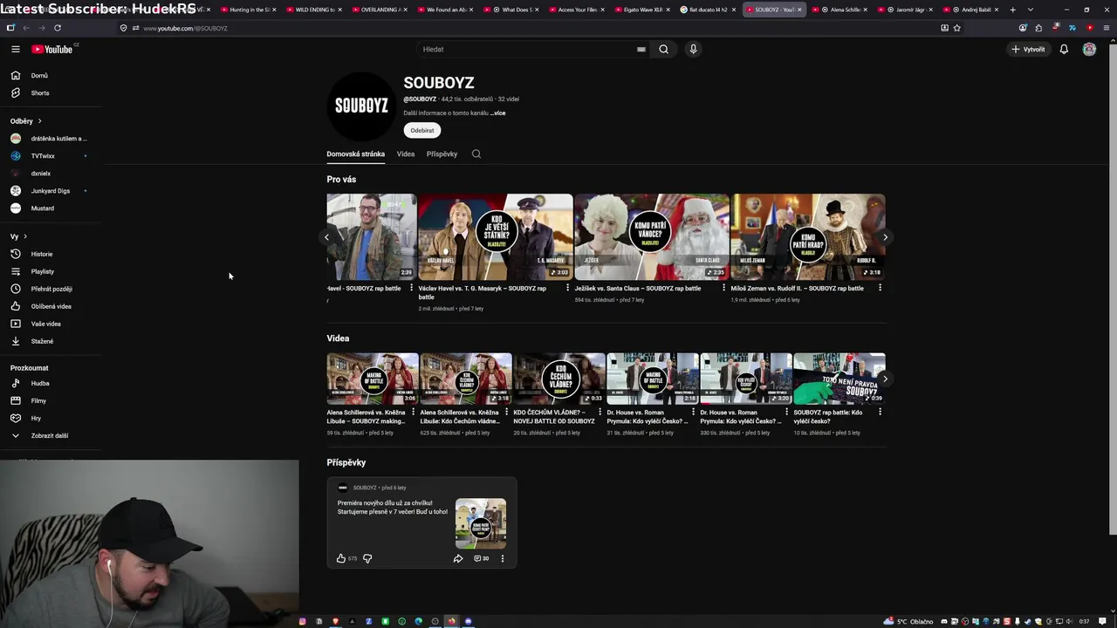Open options for Ježíšek vs. Santa Claus video

723,288
